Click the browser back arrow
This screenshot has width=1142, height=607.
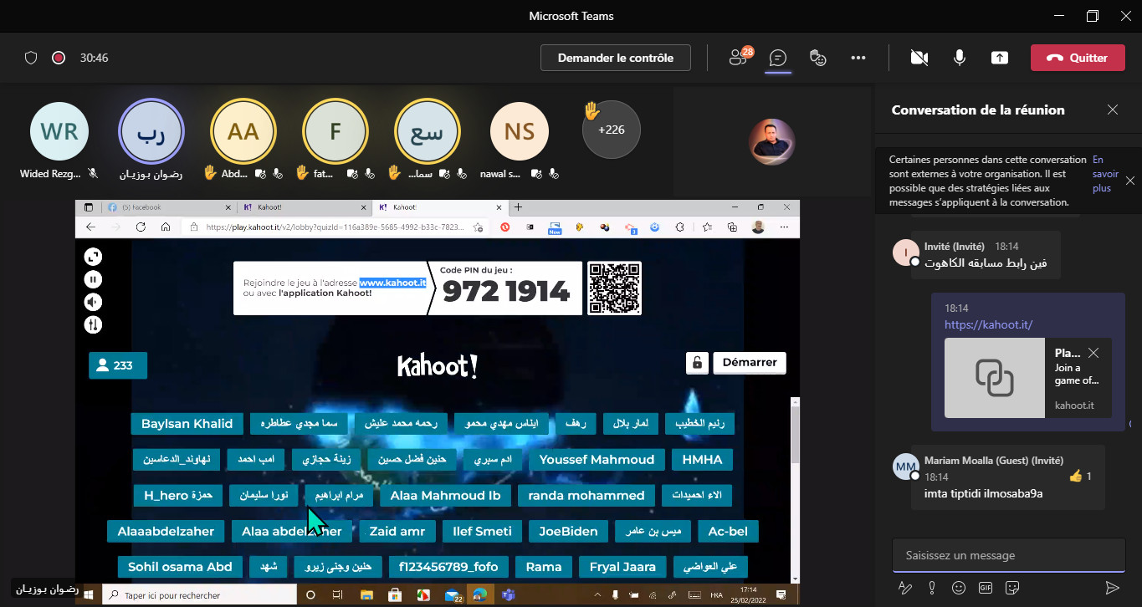point(91,227)
